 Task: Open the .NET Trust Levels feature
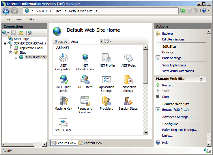(63, 84)
